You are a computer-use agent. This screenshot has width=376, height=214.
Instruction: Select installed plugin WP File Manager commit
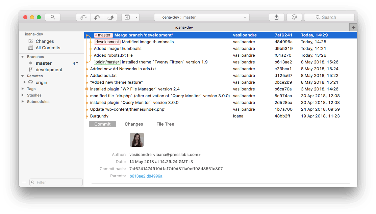[221, 89]
